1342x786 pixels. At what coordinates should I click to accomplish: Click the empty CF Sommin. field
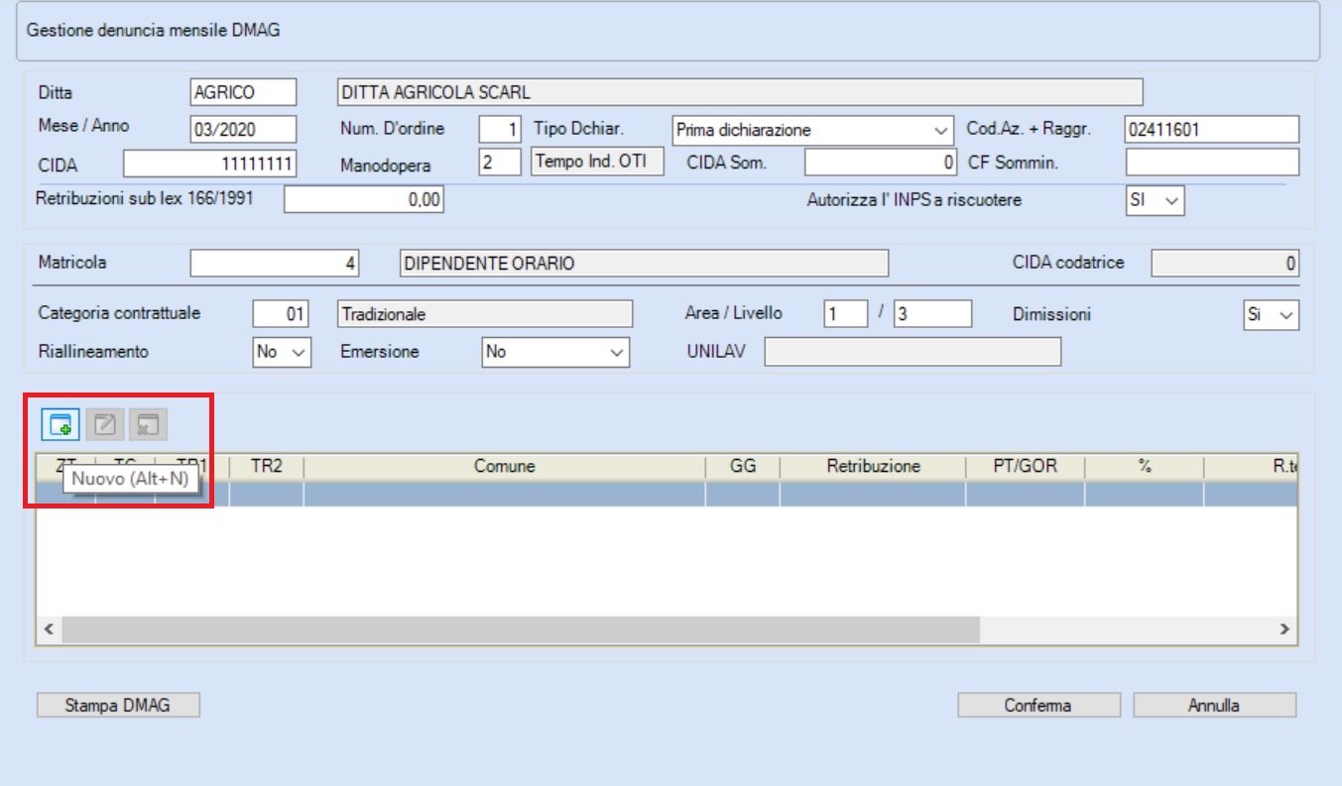pos(1212,163)
